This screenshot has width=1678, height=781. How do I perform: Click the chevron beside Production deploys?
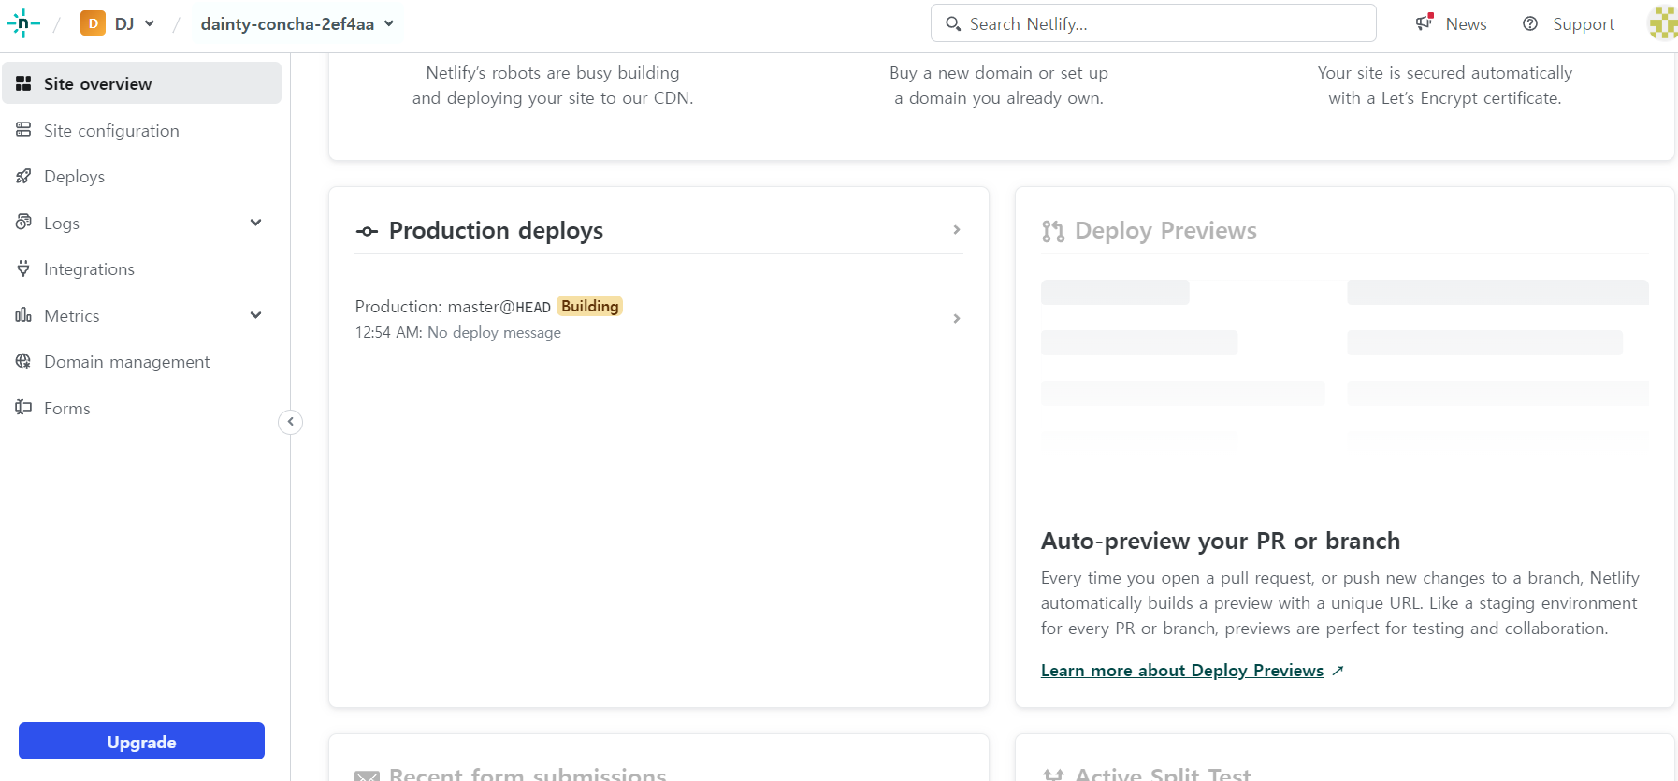[956, 229]
